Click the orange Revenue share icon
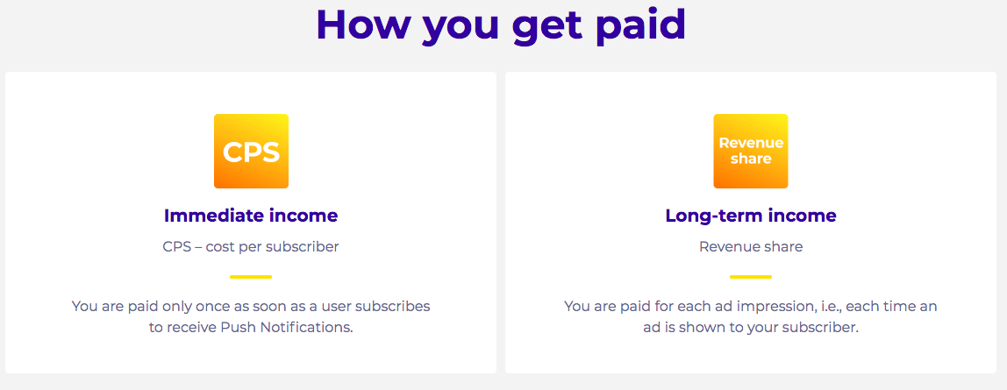1007x390 pixels. coord(750,151)
